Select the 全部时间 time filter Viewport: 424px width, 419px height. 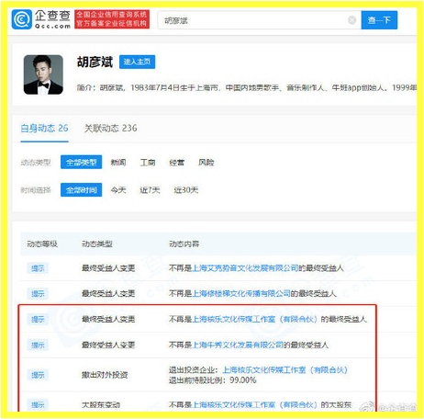tap(81, 190)
